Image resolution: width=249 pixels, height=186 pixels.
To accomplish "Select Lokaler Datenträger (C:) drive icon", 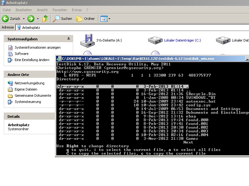I will (155, 40).
